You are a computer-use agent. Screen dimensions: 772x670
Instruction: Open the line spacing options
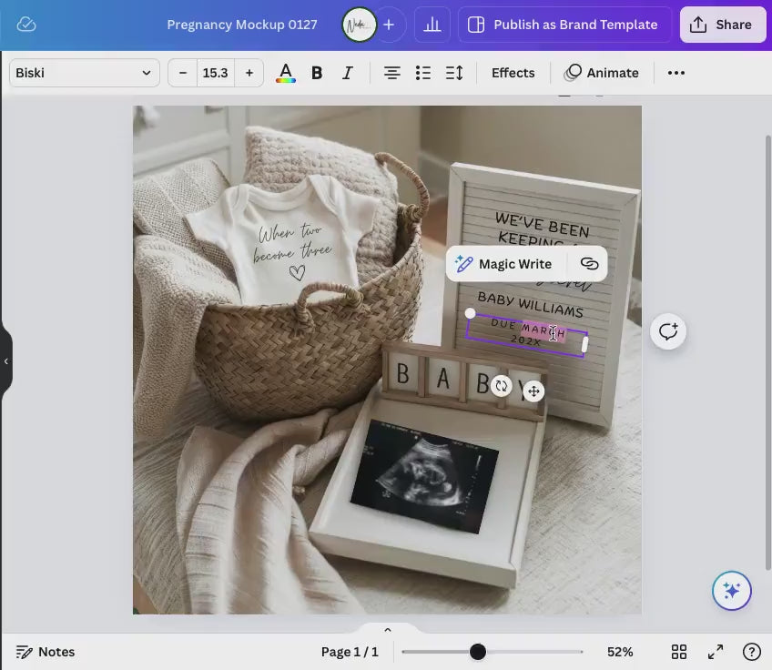point(454,73)
